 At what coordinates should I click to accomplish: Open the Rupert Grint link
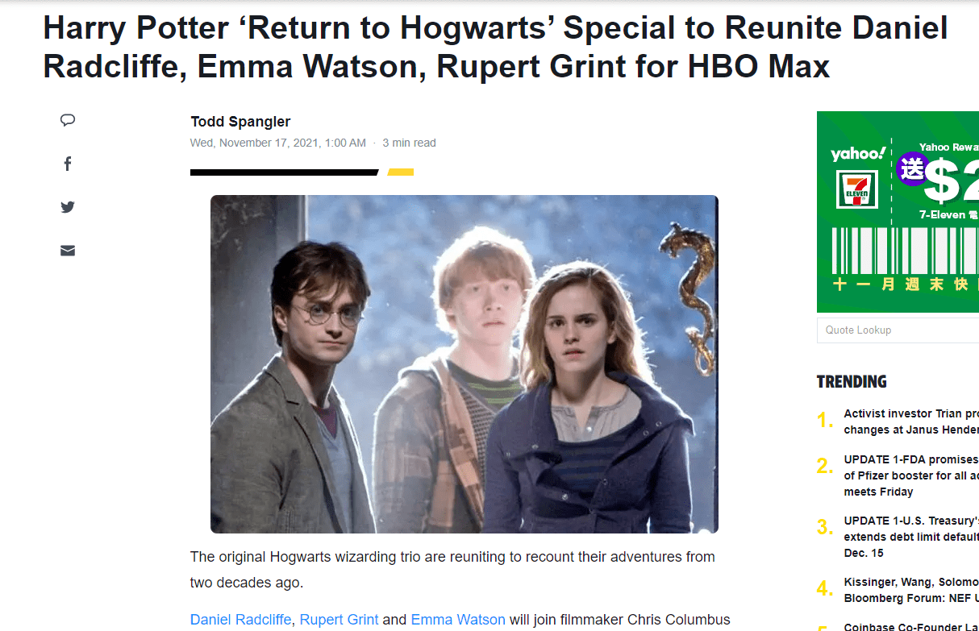(x=339, y=620)
